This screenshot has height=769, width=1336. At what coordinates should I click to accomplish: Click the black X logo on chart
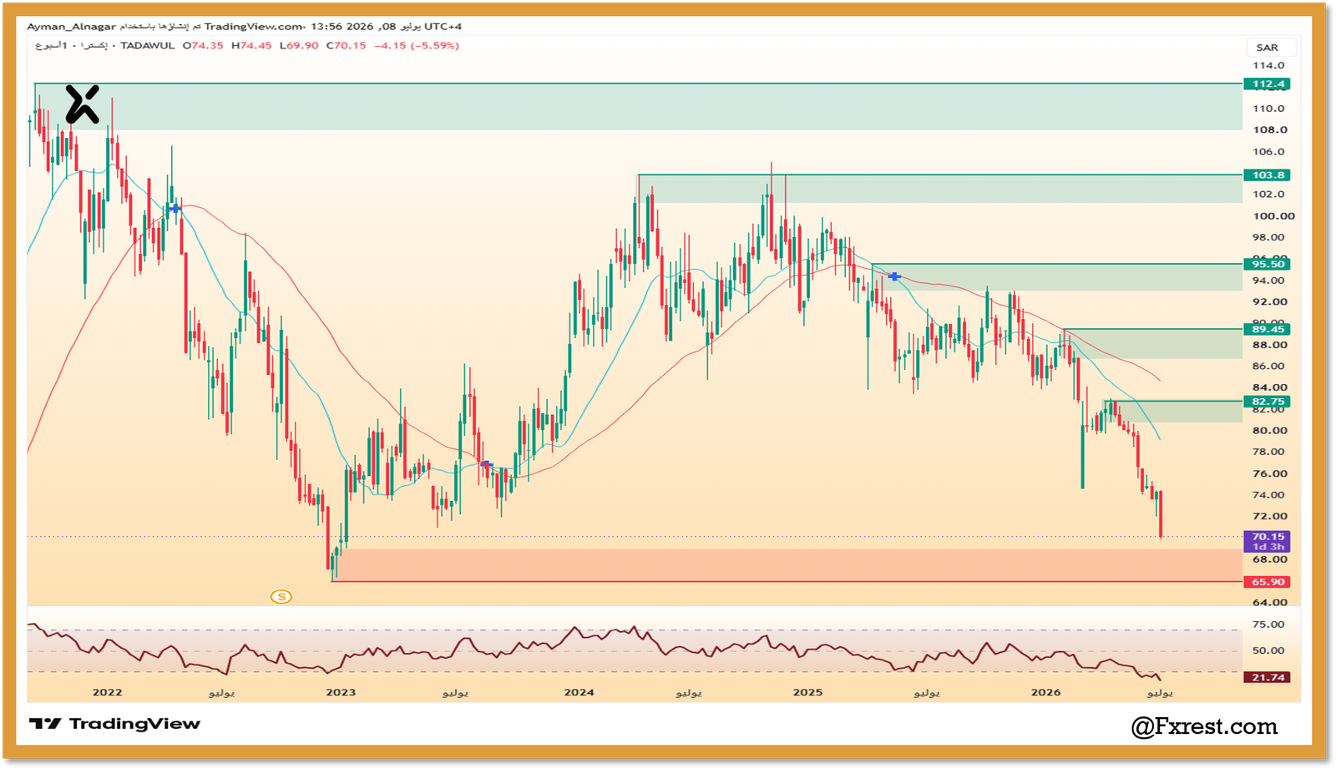click(x=83, y=104)
